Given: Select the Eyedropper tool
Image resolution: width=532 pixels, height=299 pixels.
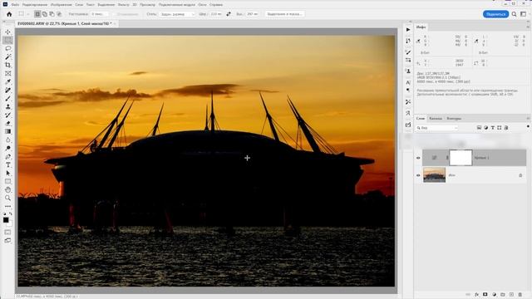Looking at the screenshot, I should coord(7,81).
